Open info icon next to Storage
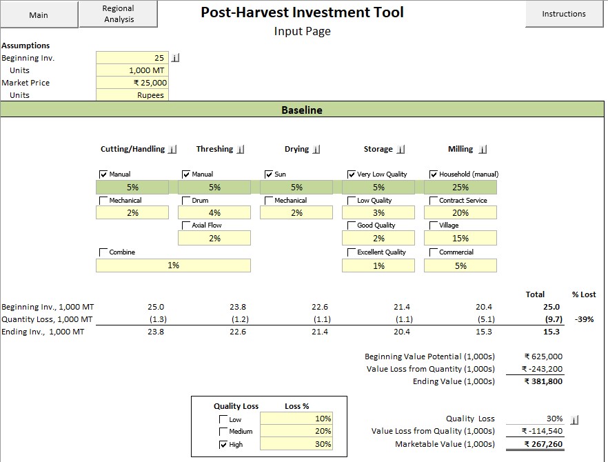 401,149
